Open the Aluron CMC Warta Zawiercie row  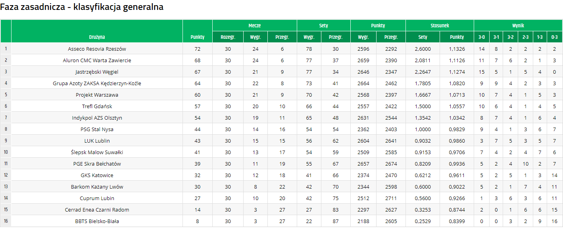97,60
